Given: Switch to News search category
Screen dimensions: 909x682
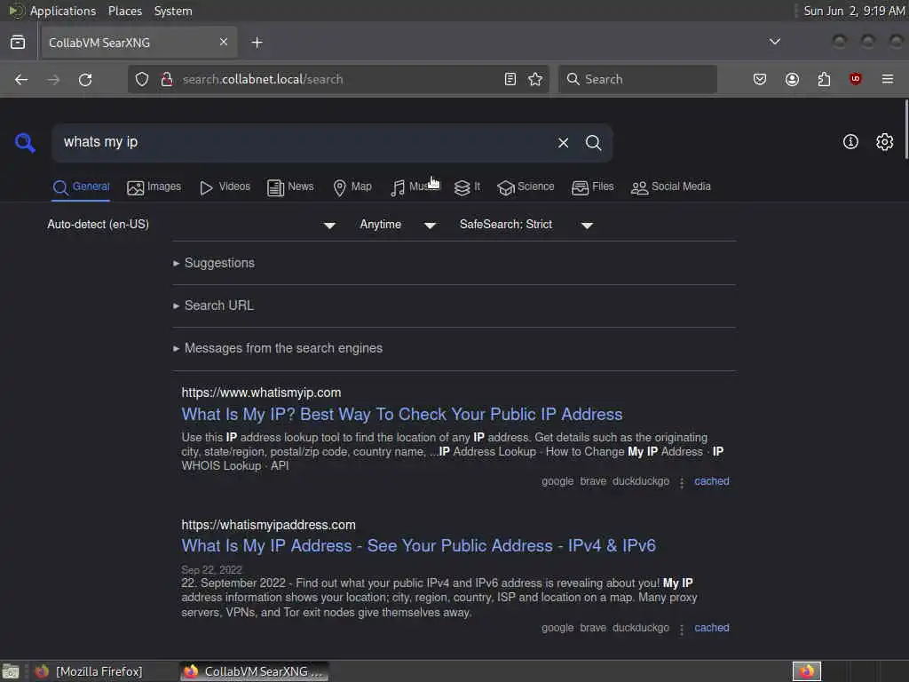Looking at the screenshot, I should [290, 186].
